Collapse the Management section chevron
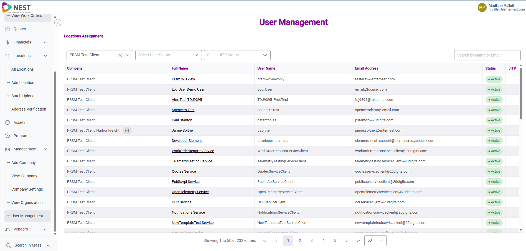The width and height of the screenshot is (526, 251). coord(45,149)
